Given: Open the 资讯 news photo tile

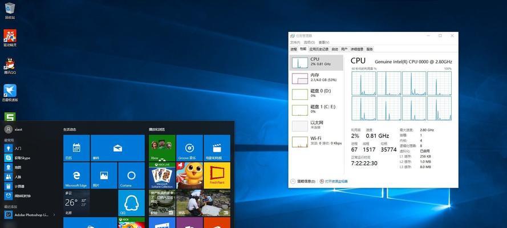Looking at the screenshot, I should click(x=204, y=203).
